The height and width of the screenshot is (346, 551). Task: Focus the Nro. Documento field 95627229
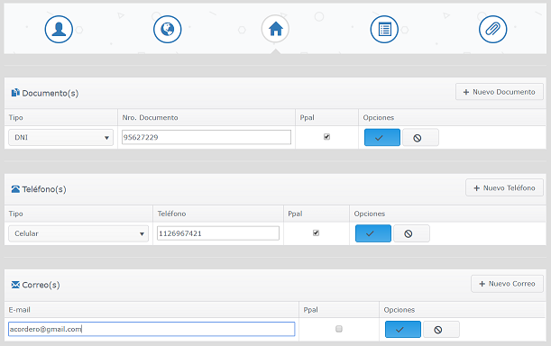tap(207, 137)
